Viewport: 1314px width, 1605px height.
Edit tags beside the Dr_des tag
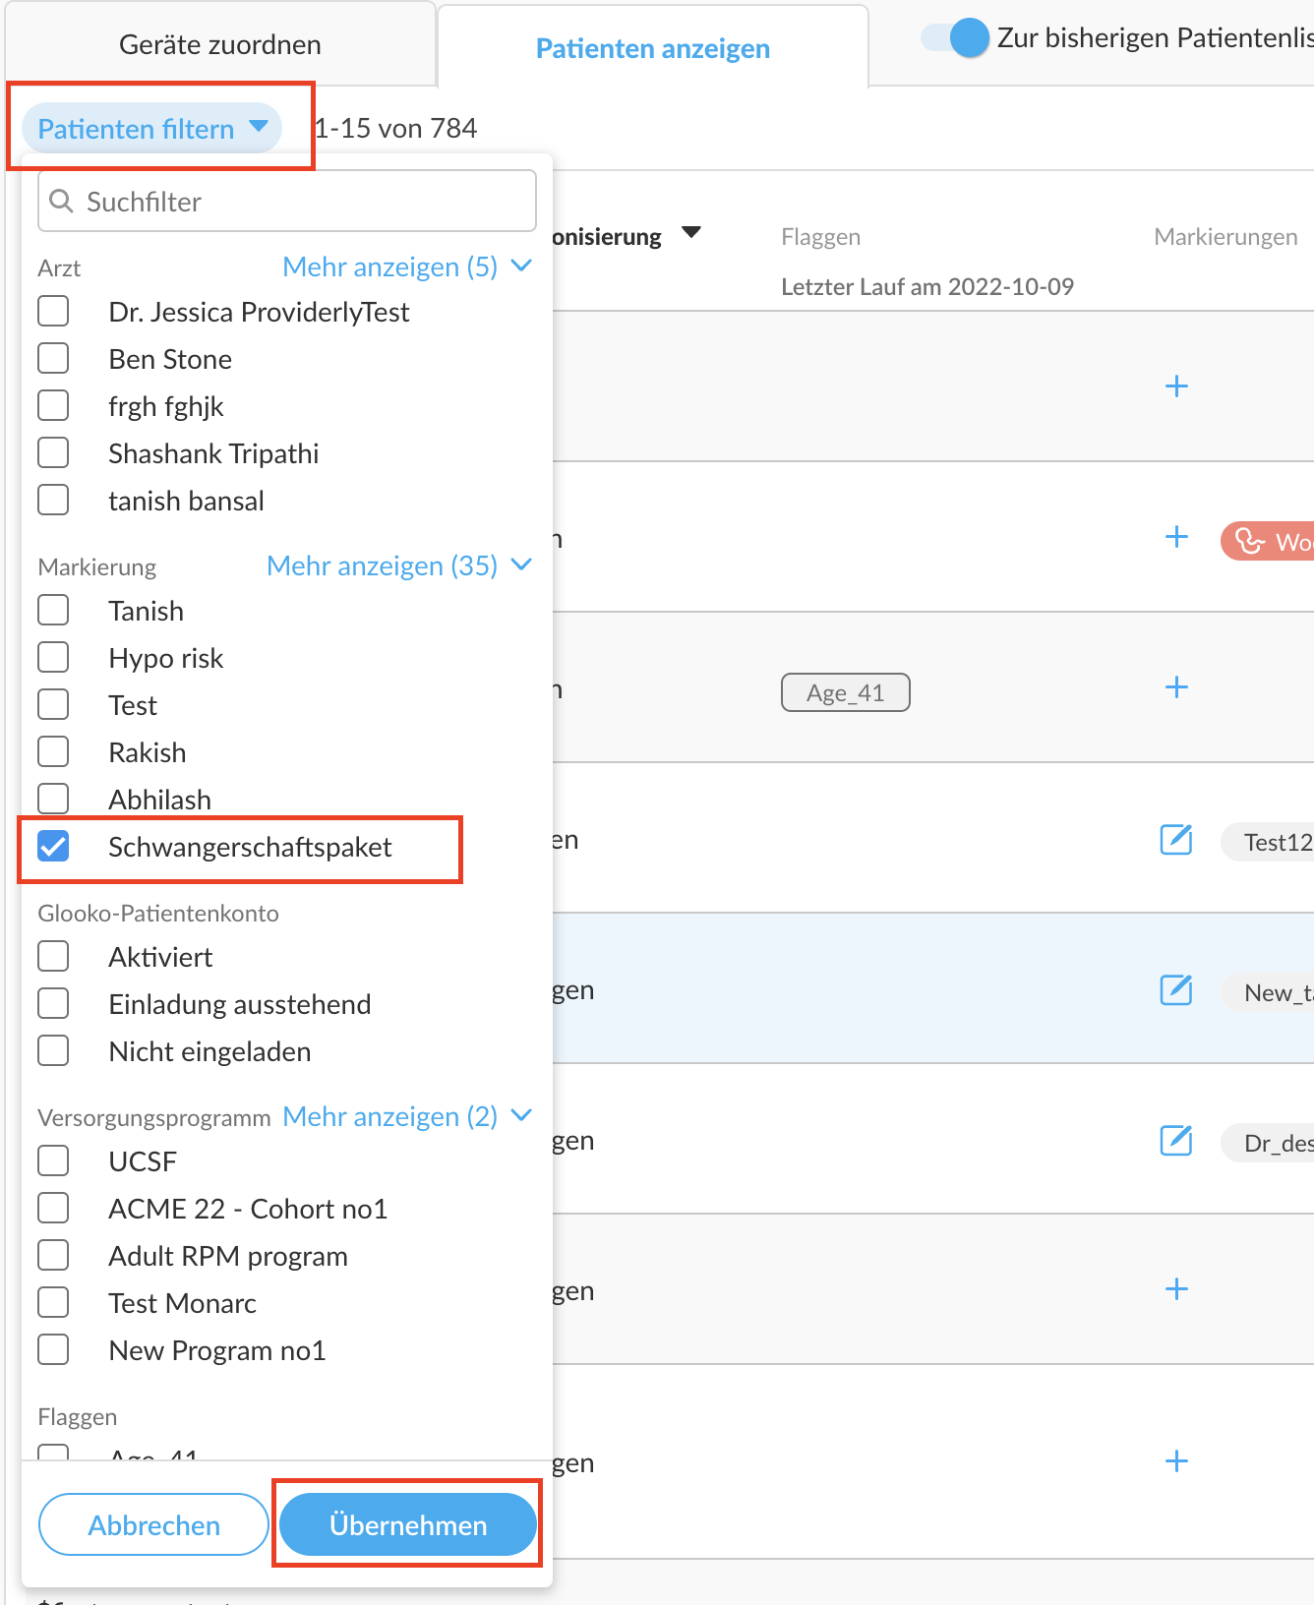pos(1176,1140)
